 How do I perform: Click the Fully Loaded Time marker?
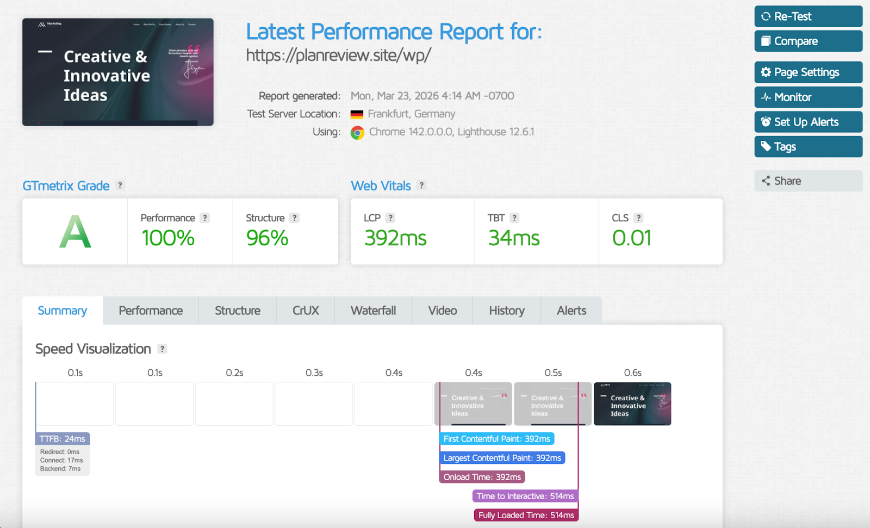tap(526, 515)
